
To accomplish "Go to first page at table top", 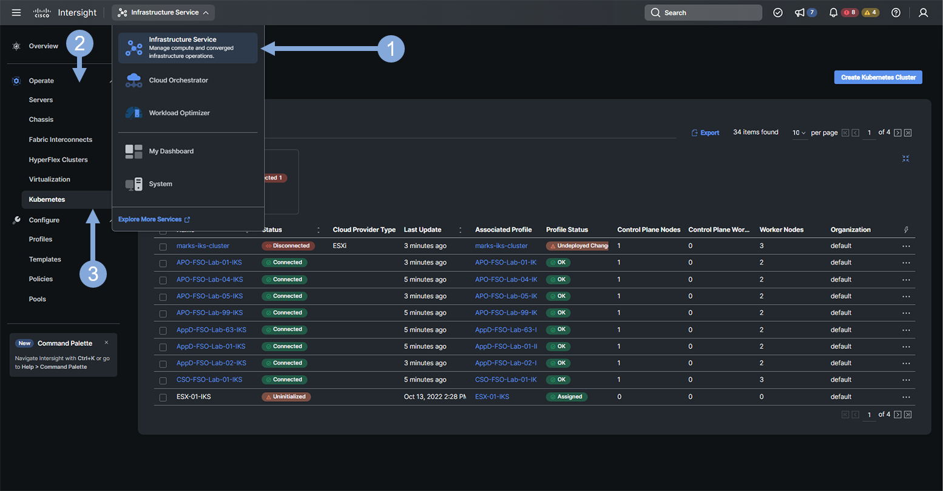I will tap(845, 133).
